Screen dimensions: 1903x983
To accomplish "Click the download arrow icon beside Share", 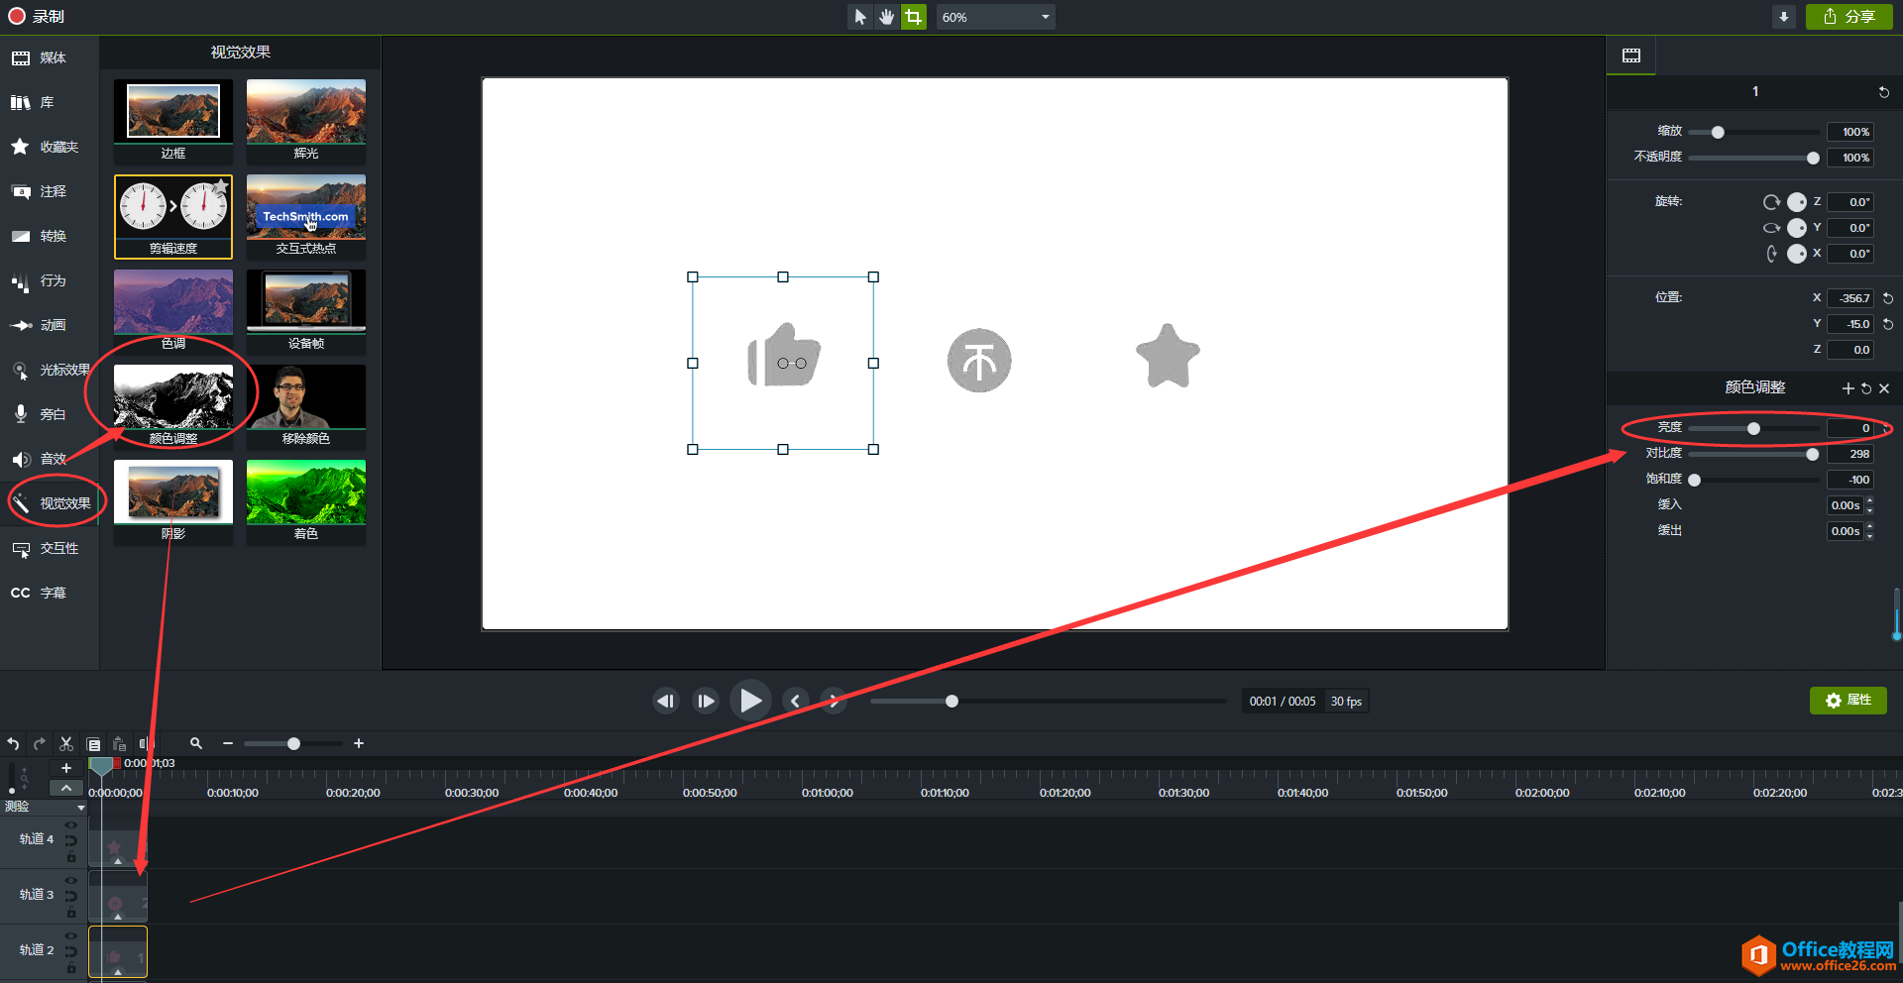I will tap(1783, 17).
